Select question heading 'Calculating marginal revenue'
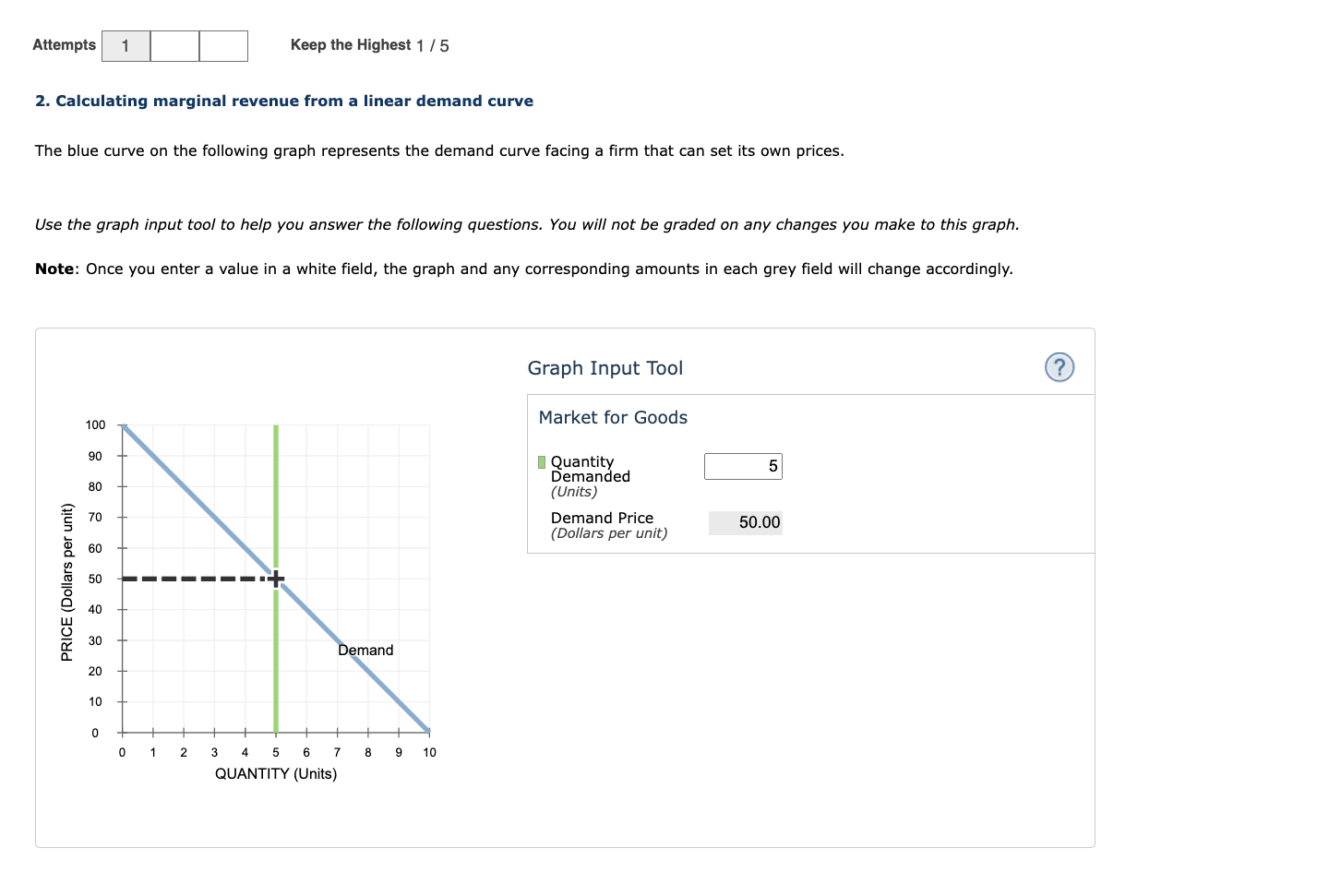The width and height of the screenshot is (1329, 884). pos(284,101)
